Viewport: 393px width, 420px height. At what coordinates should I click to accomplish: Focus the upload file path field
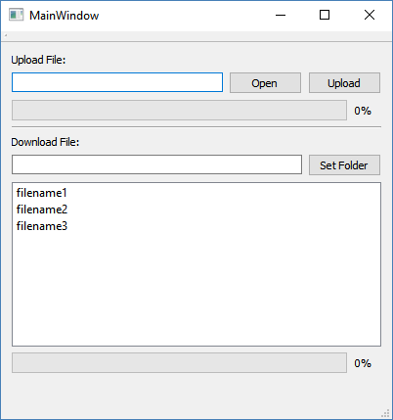pyautogui.click(x=117, y=82)
